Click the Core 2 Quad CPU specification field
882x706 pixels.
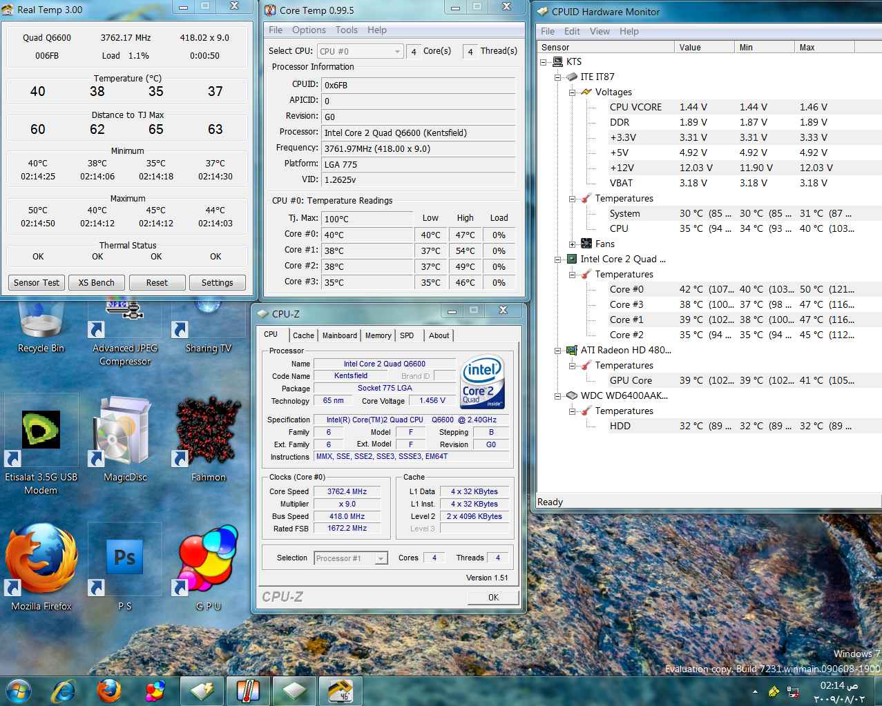(411, 420)
